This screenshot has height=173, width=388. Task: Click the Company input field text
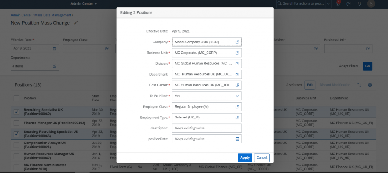point(197,42)
